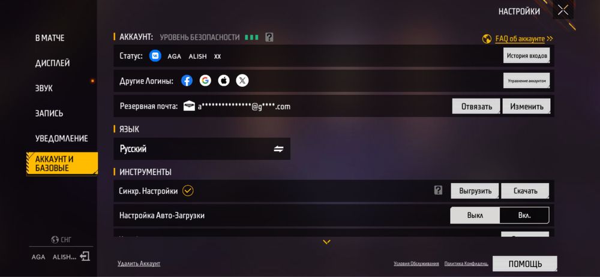600x277 pixels.
Task: Toggle the Синхр. Настройки checkmark
Action: (x=188, y=191)
